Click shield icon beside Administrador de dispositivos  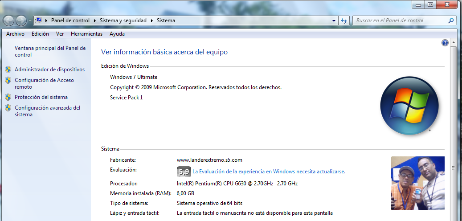8,70
